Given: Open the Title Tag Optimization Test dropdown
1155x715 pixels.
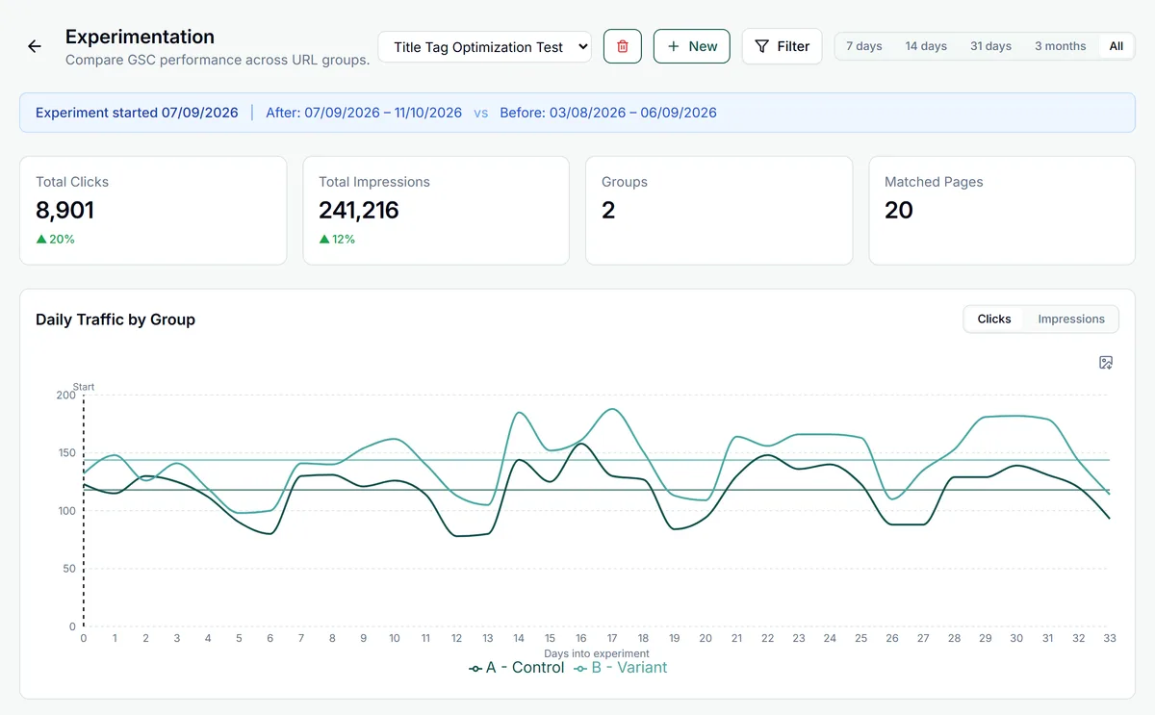Looking at the screenshot, I should pyautogui.click(x=484, y=46).
